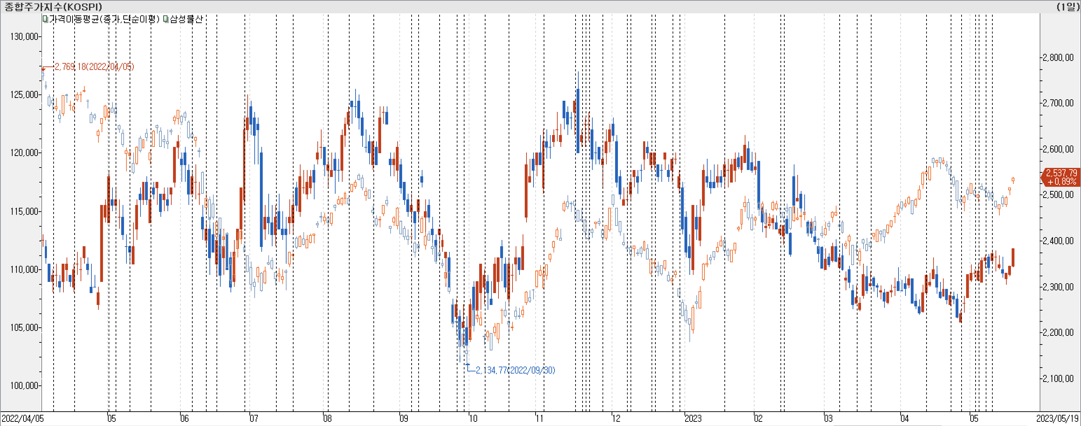Click the 가격이동평균(종가,단순이평) legend label

(x=104, y=19)
